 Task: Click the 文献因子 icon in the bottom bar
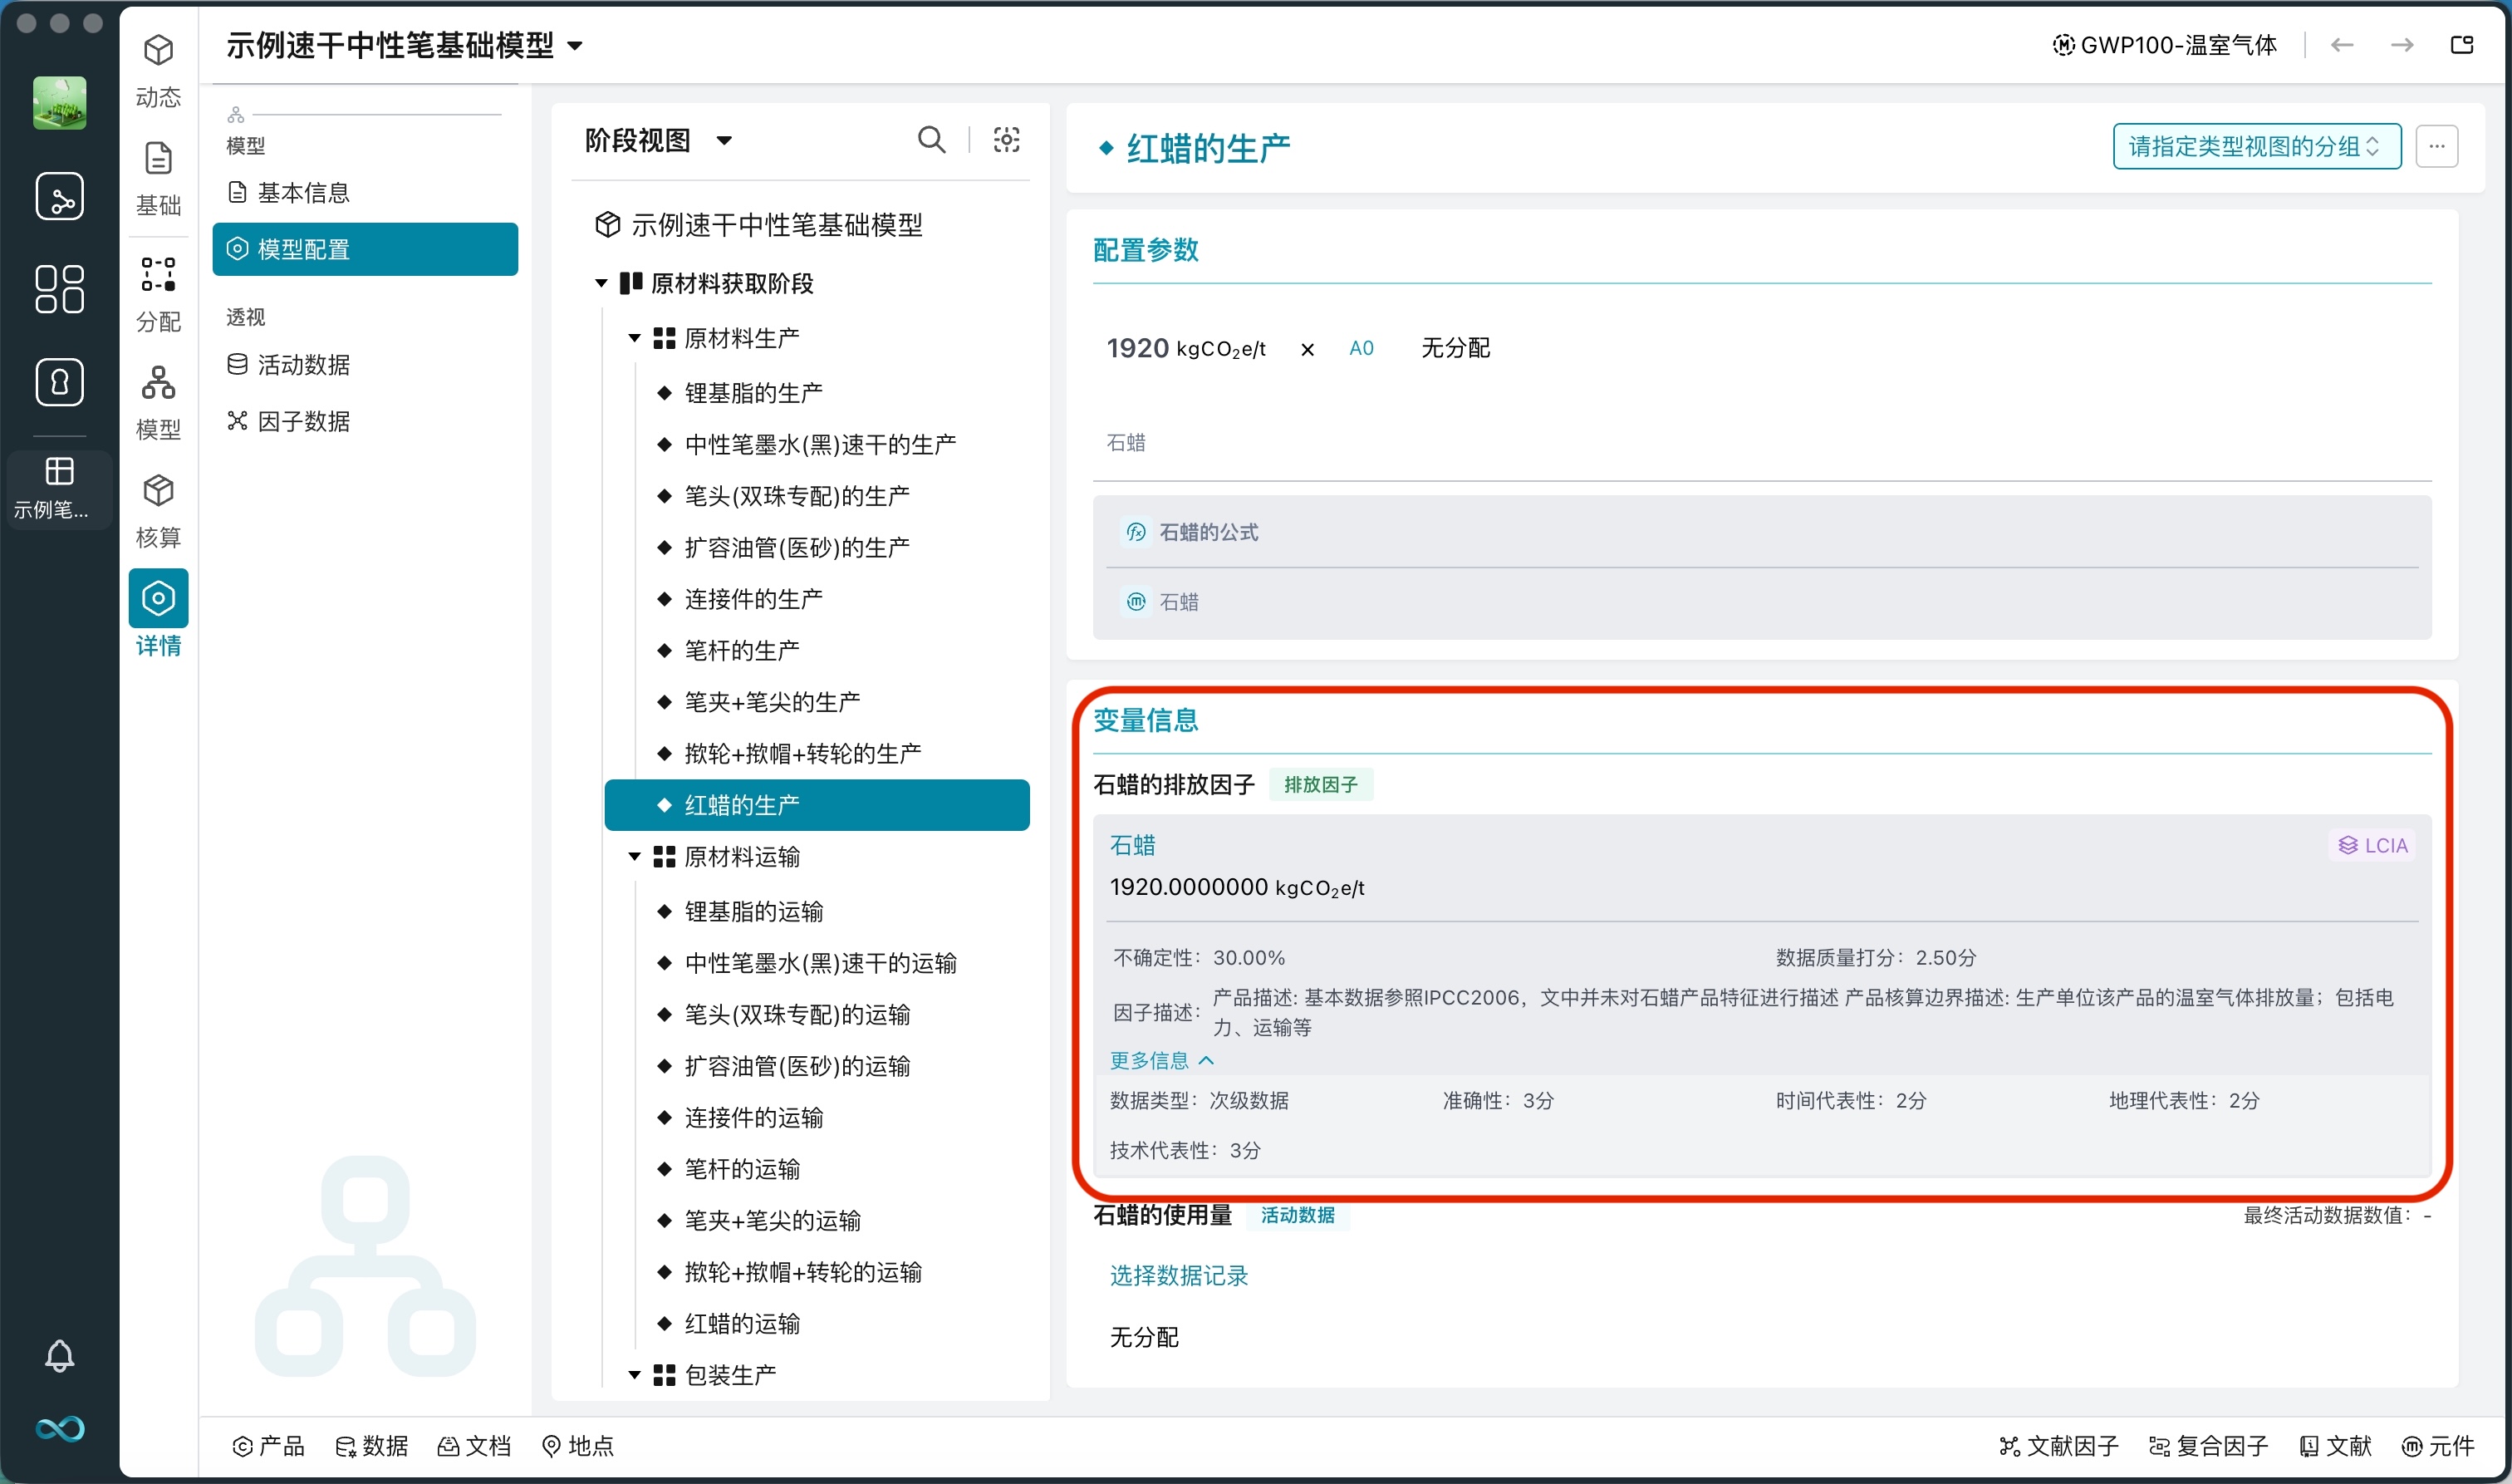pos(2060,1446)
